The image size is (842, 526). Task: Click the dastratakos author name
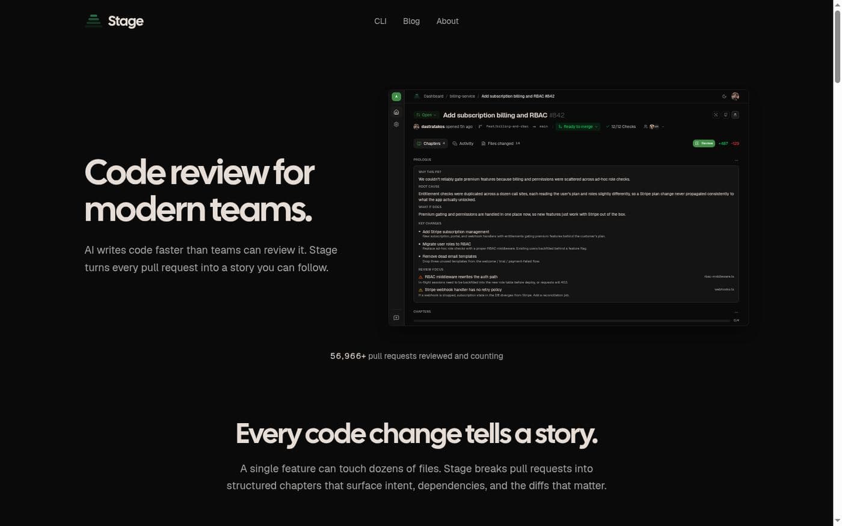pyautogui.click(x=432, y=127)
